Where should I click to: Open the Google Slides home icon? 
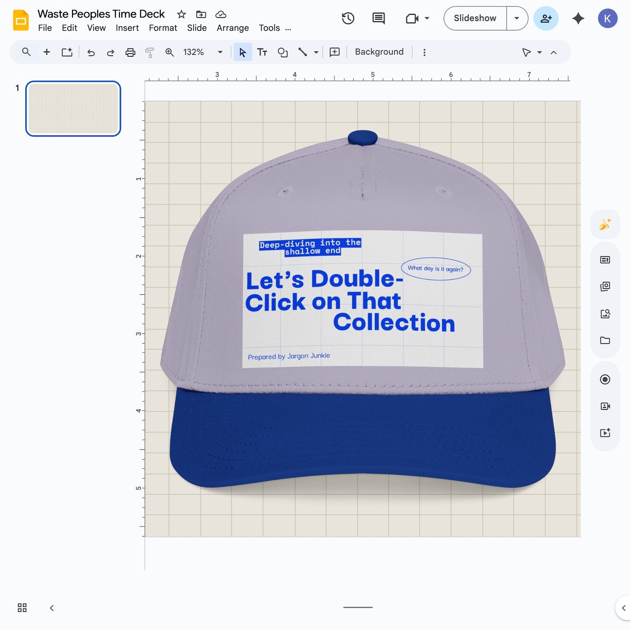pos(20,20)
